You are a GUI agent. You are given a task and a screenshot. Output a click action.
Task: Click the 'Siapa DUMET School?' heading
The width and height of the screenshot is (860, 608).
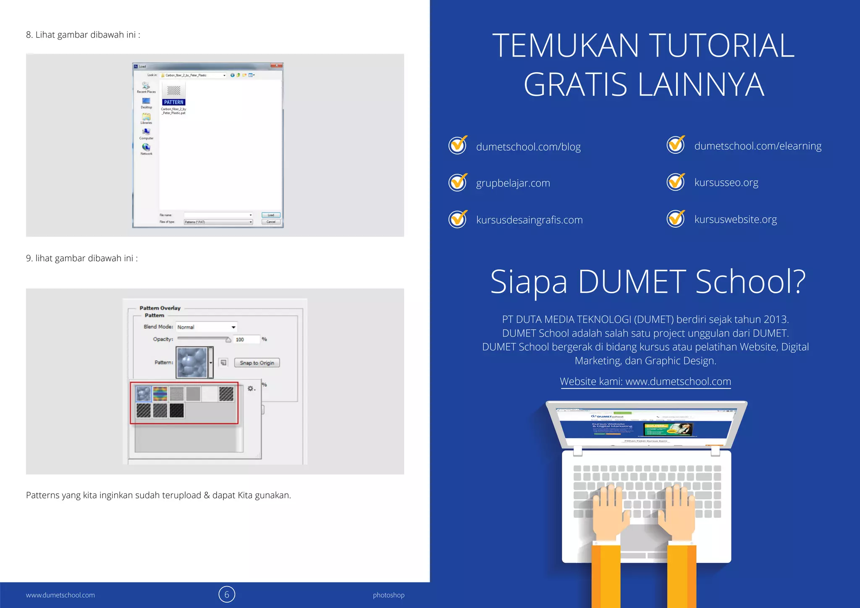pos(648,282)
